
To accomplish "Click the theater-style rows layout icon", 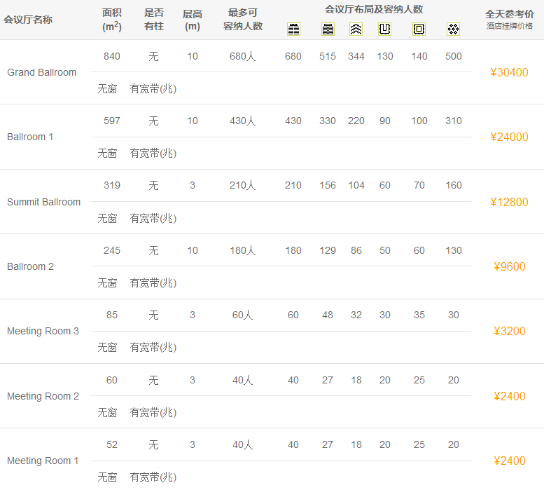I will click(293, 29).
